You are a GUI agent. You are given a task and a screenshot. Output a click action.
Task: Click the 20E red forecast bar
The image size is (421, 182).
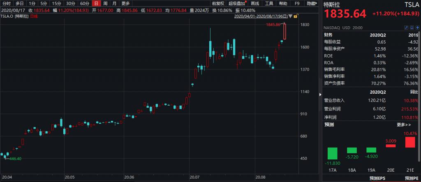pyautogui.click(x=391, y=146)
